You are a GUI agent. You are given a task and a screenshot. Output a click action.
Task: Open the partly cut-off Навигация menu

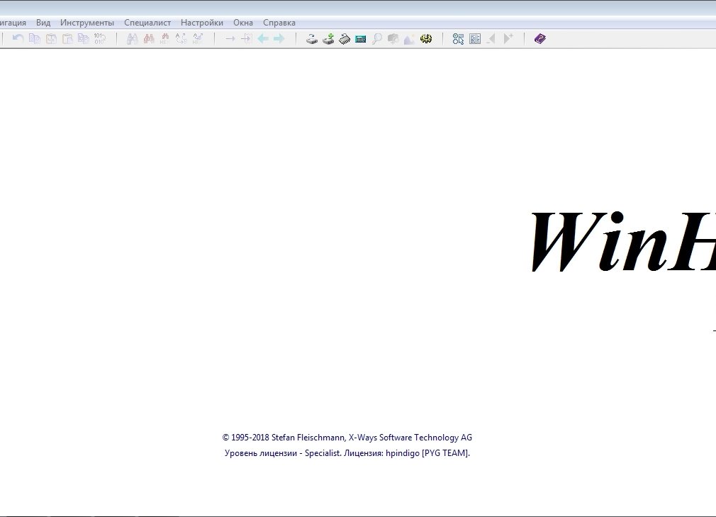tap(13, 23)
